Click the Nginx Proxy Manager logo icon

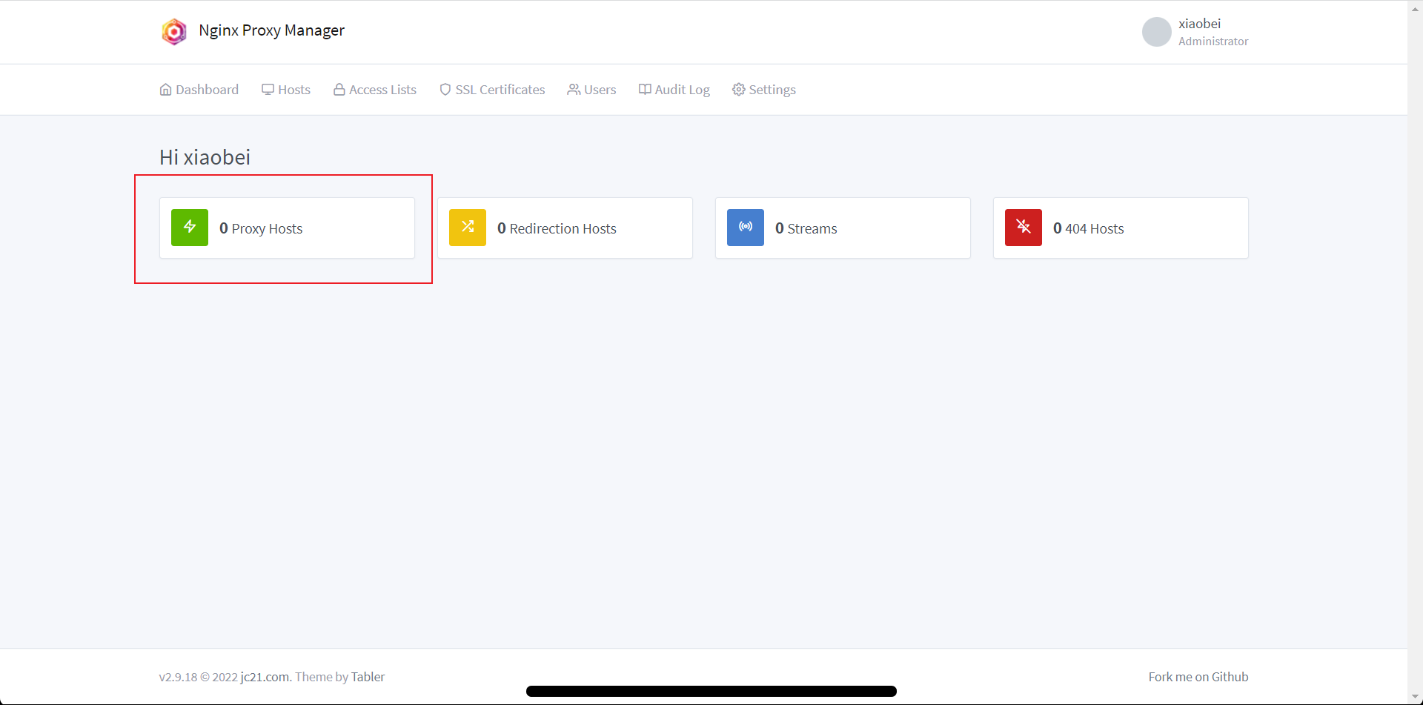[x=174, y=31]
